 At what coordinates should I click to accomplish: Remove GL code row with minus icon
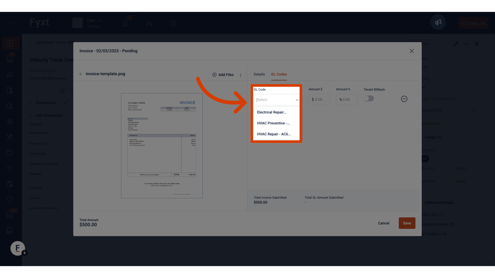pyautogui.click(x=404, y=99)
